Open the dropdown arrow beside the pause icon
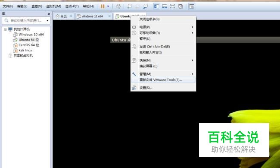The width and height of the screenshot is (280, 168). (x=108, y=6)
